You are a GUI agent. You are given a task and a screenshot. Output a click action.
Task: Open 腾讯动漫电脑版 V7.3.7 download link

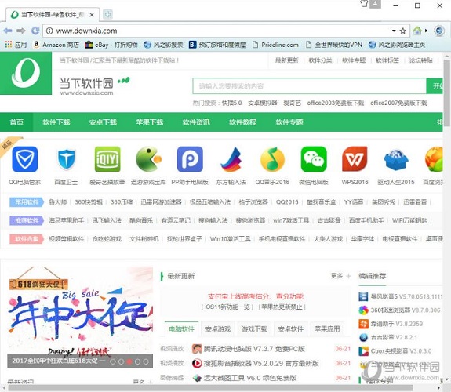254,349
